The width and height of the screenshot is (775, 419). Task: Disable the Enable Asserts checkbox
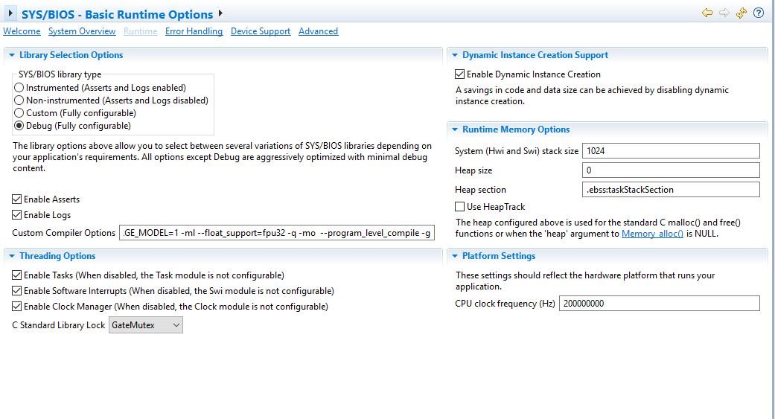[x=17, y=199]
